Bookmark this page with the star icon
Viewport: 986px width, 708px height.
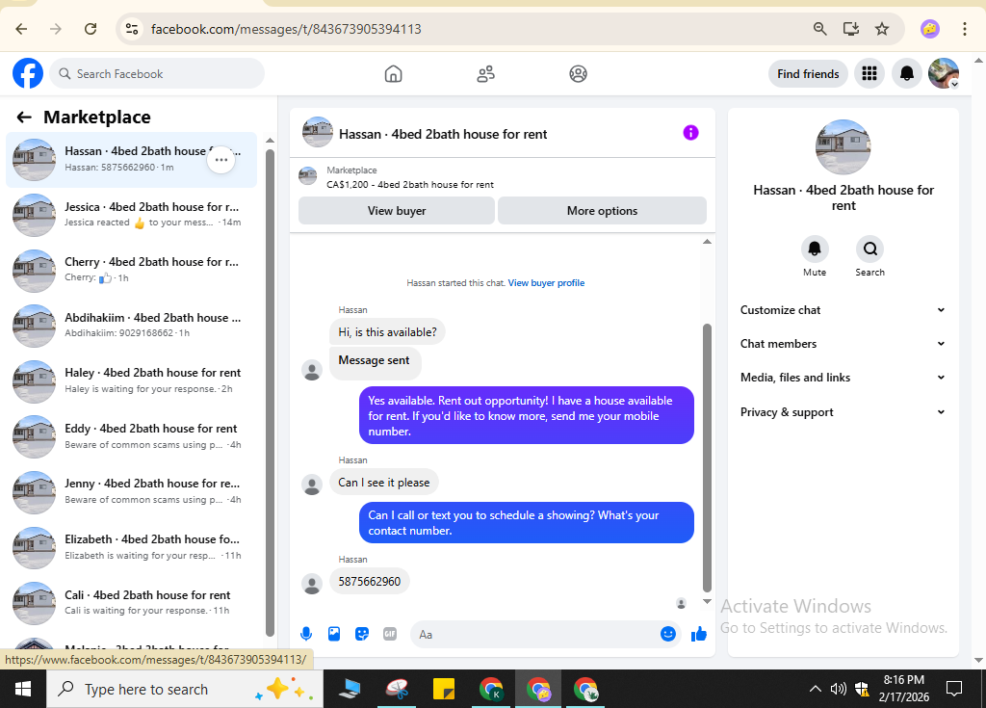pyautogui.click(x=882, y=29)
